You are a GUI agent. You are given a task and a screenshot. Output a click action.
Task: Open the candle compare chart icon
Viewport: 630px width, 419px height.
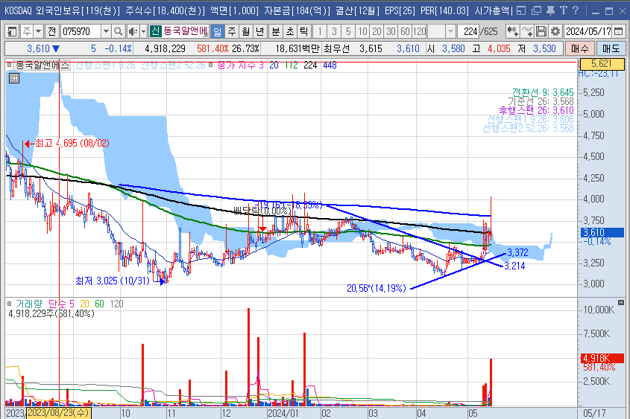pos(512,31)
